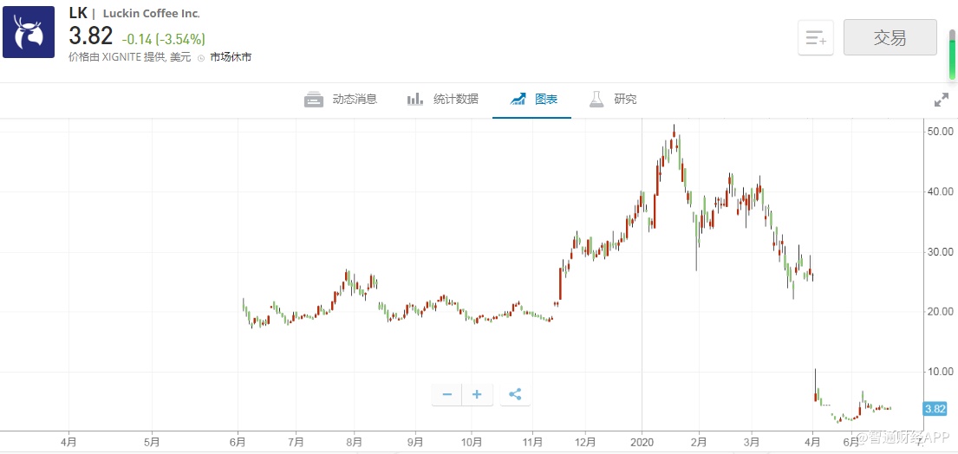The height and width of the screenshot is (454, 958).
Task: Zoom in the chart with plus button
Action: click(x=477, y=394)
